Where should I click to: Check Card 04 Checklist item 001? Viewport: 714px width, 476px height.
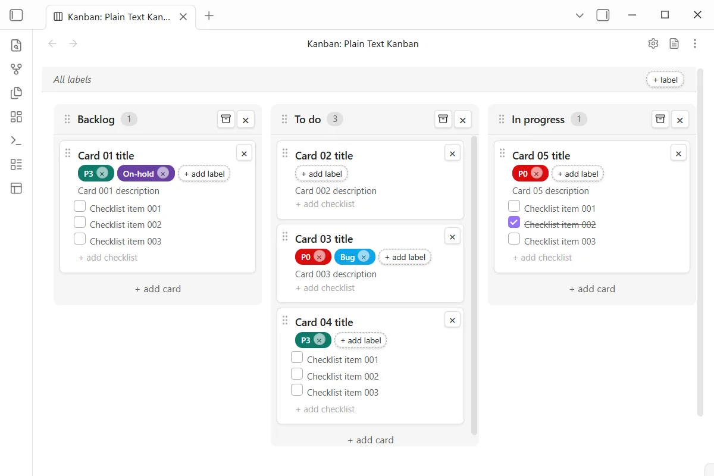tap(297, 358)
